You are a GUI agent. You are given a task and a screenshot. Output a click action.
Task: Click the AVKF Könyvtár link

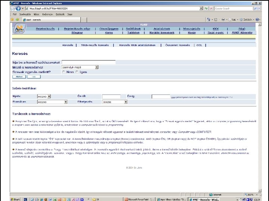(242, 32)
